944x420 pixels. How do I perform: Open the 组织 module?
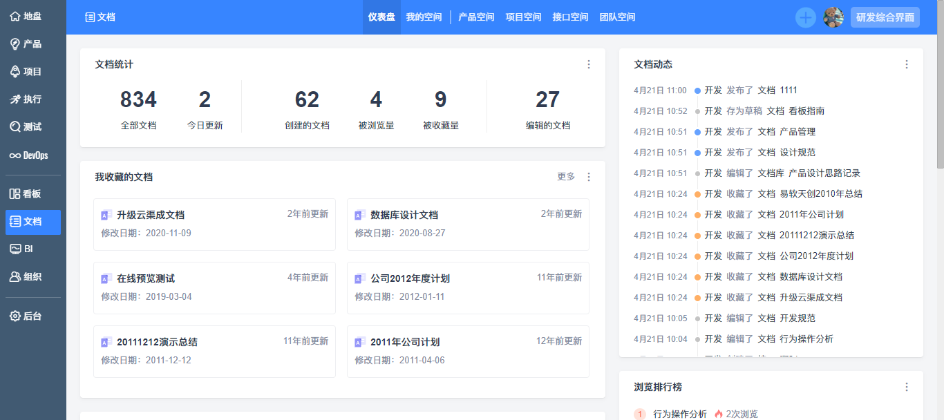[28, 278]
